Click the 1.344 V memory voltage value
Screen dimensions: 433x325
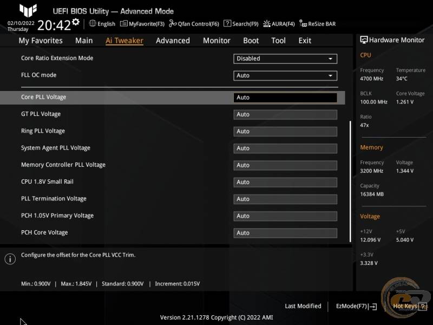[x=405, y=171]
